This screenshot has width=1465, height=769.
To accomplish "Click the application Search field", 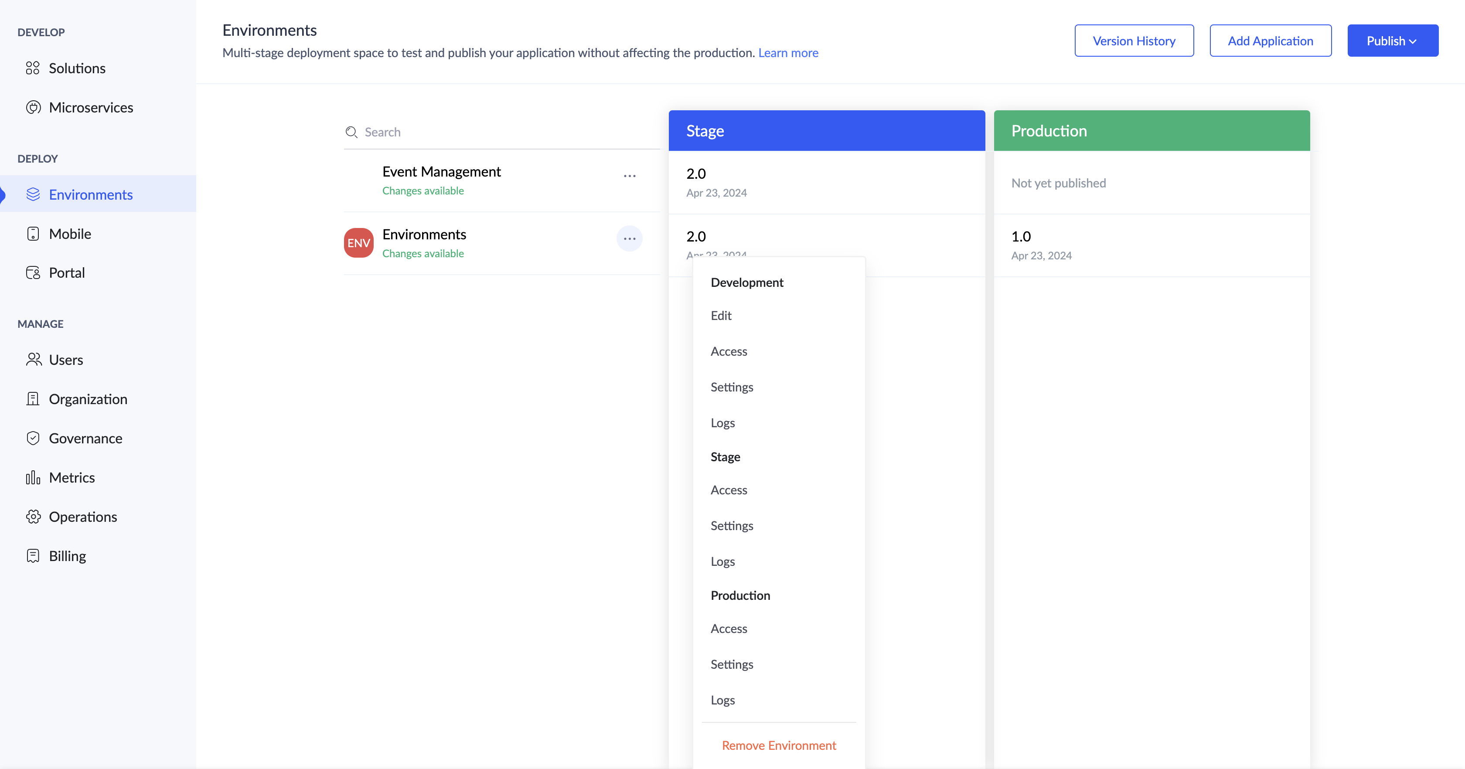I will click(501, 132).
